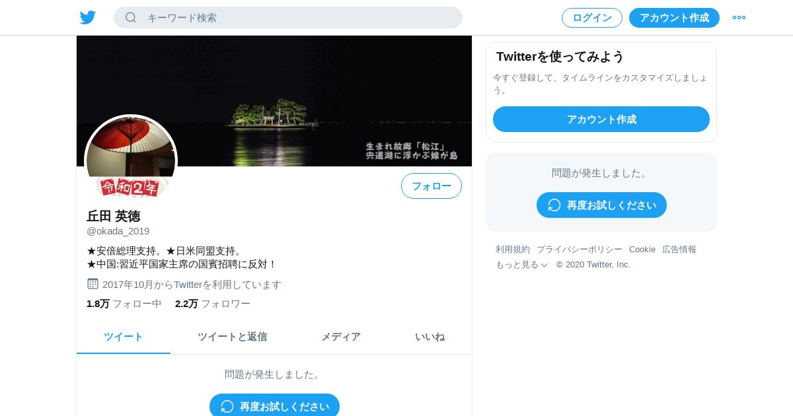
Task: Switch to the メディア tab
Action: click(341, 337)
